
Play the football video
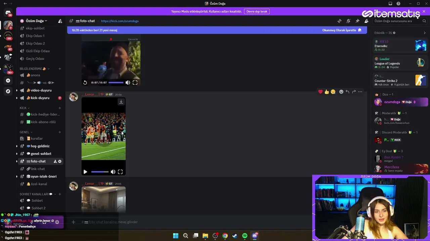pyautogui.click(x=85, y=172)
